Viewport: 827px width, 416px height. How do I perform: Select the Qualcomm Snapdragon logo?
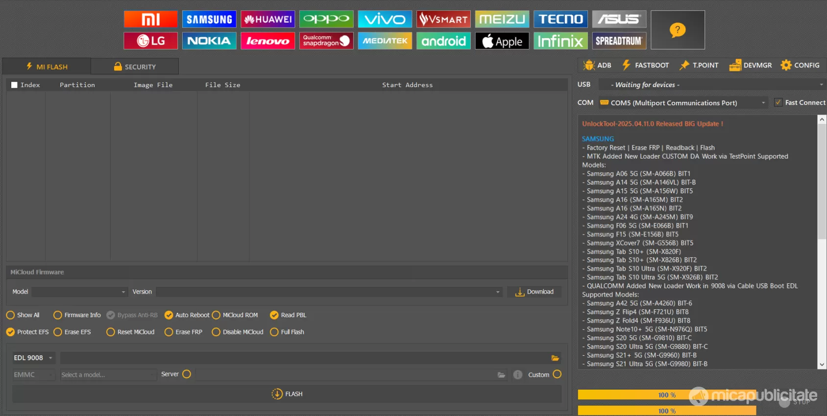click(x=326, y=41)
